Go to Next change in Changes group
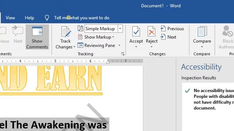This screenshot has width=234, height=131. pyautogui.click(x=169, y=37)
